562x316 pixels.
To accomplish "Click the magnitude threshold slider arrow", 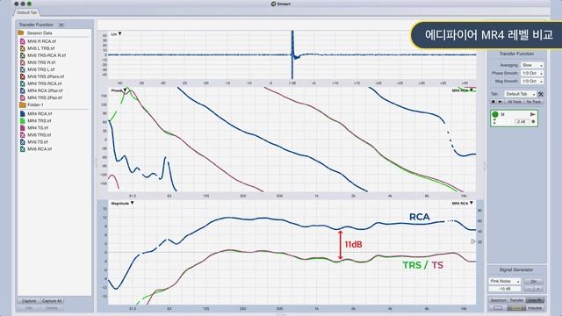I will coord(473,242).
